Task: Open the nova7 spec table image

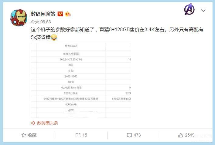Action: (81, 80)
